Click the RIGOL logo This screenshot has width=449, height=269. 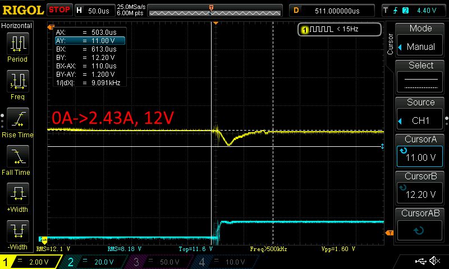coord(23,10)
